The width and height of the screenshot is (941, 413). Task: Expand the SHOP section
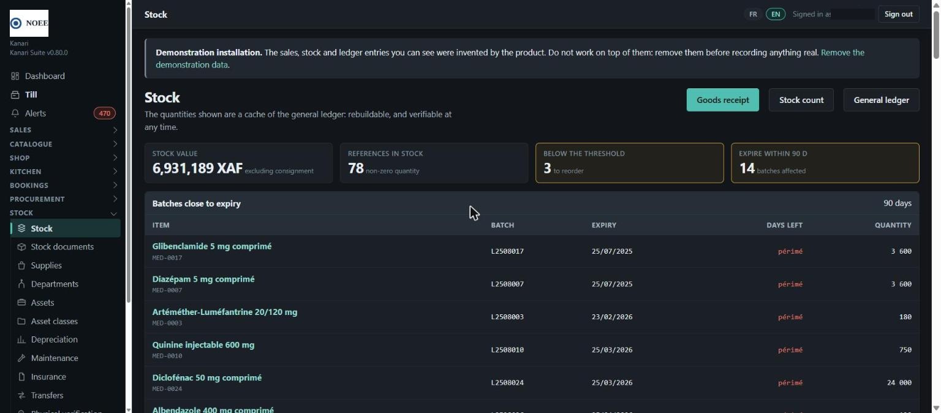(x=64, y=157)
